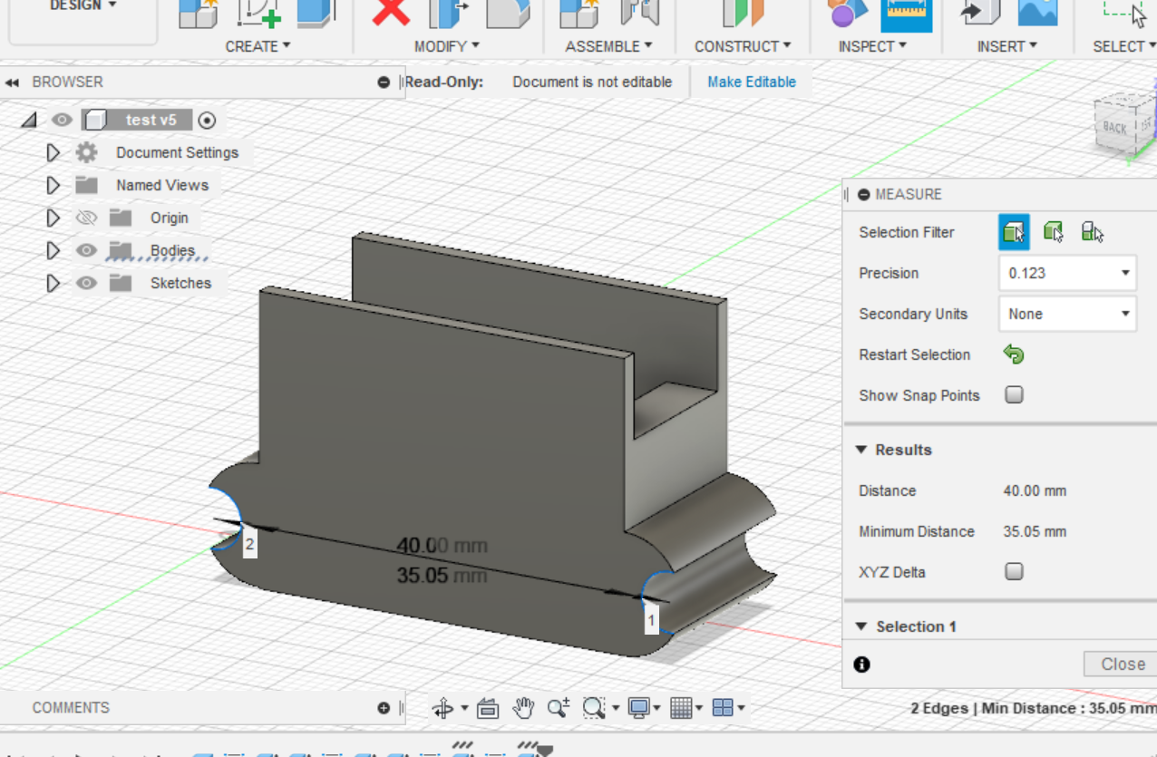Open the MODIFY menu
This screenshot has width=1157, height=757.
pos(446,46)
